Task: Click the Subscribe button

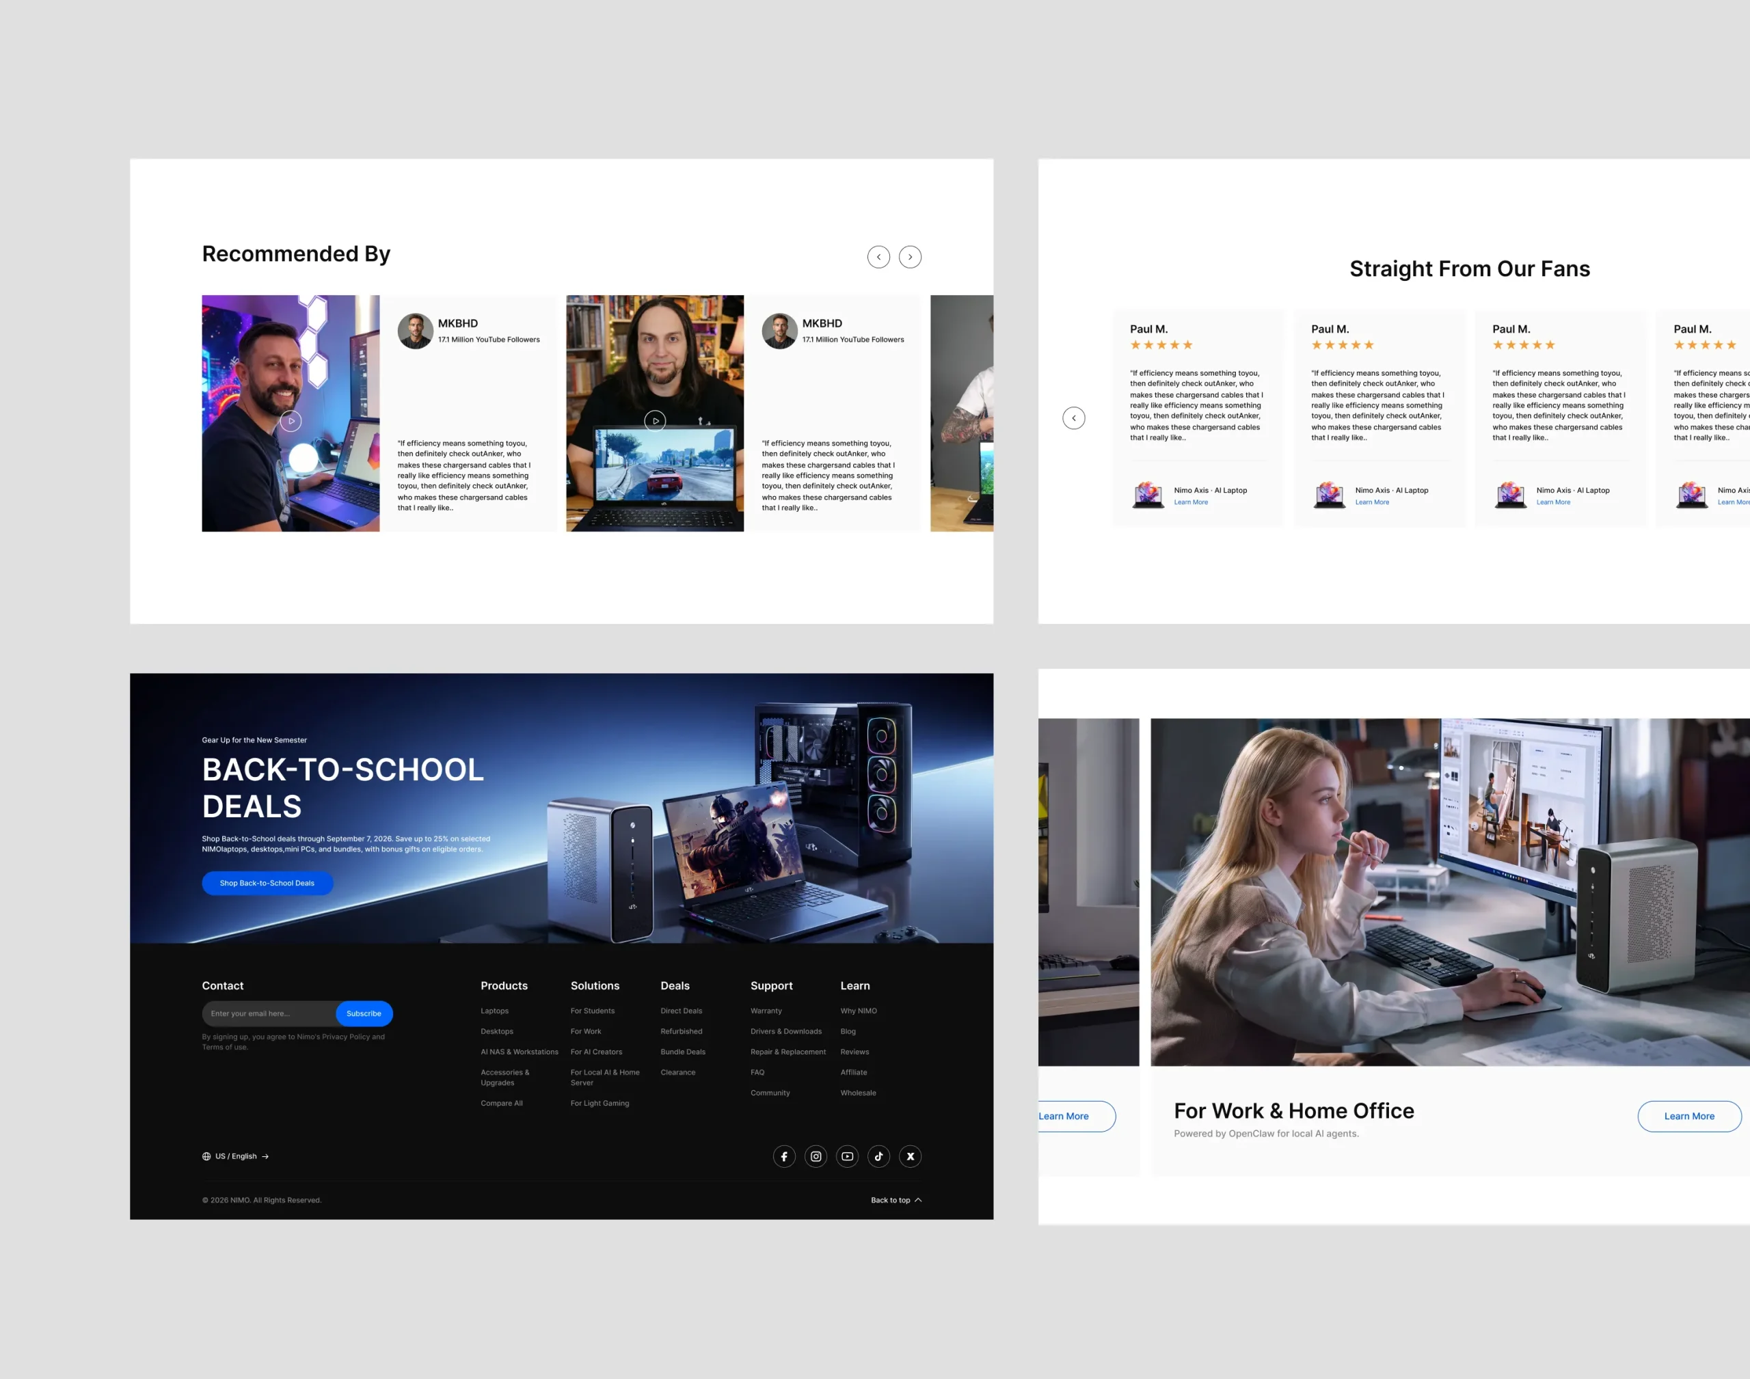Action: [x=364, y=1013]
